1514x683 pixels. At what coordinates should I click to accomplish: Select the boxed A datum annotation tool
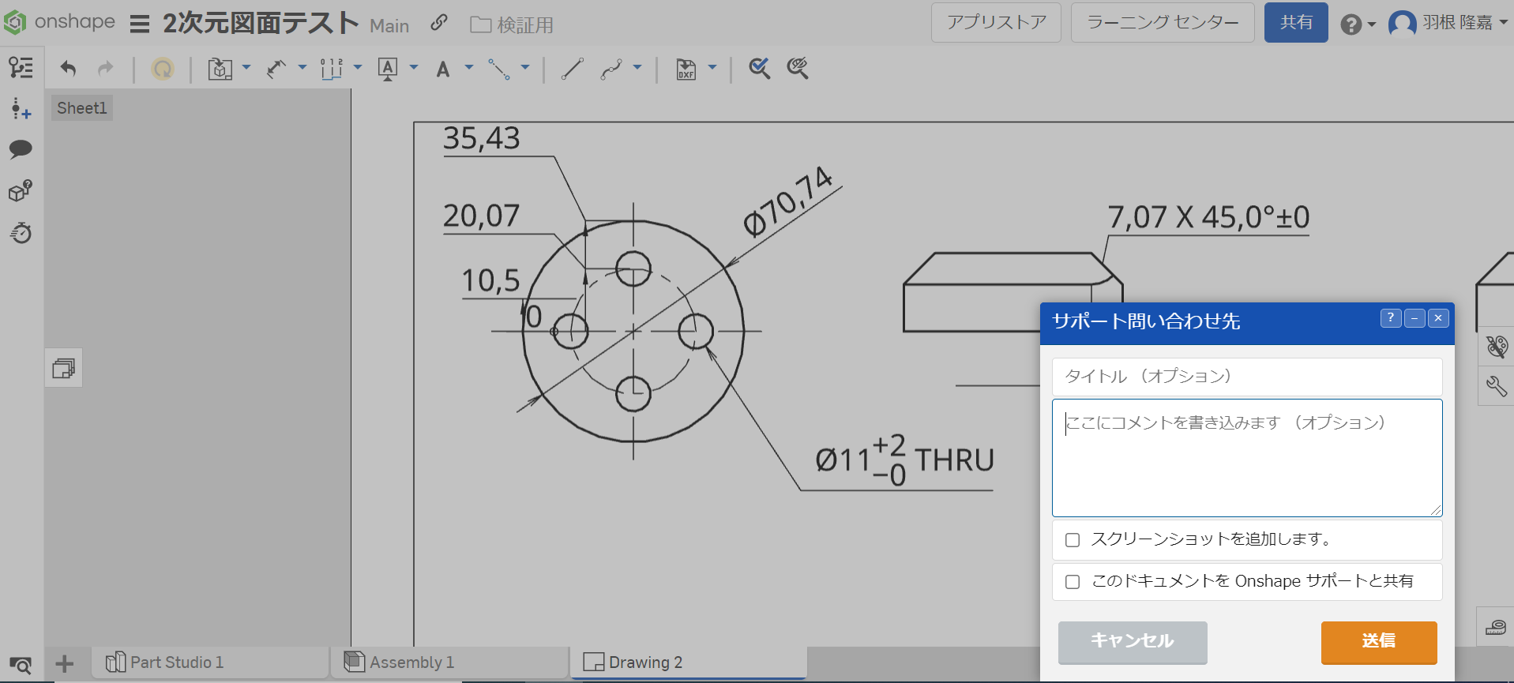tap(388, 69)
